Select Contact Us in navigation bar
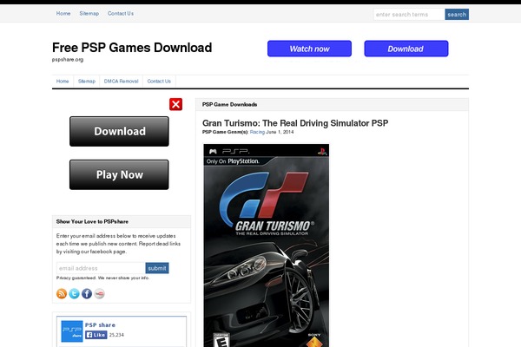Image resolution: width=521 pixels, height=347 pixels. (x=159, y=81)
